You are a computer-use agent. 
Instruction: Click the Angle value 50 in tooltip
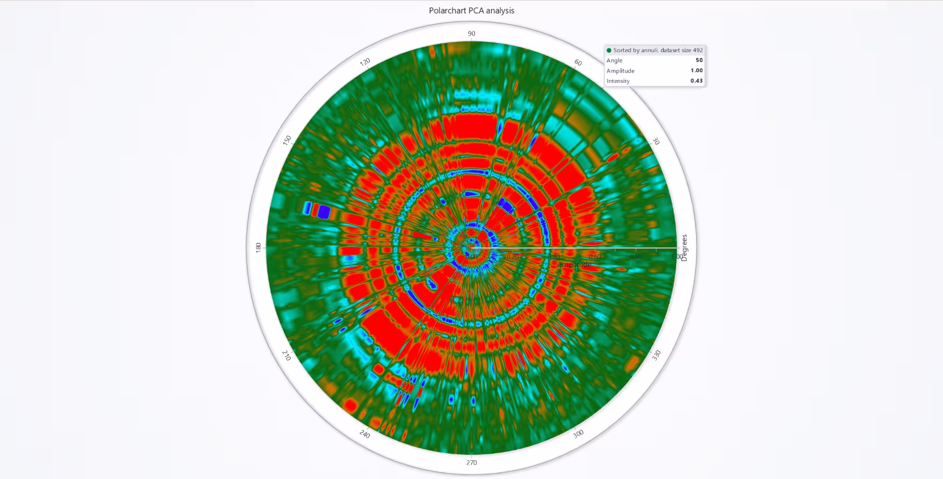click(x=699, y=60)
